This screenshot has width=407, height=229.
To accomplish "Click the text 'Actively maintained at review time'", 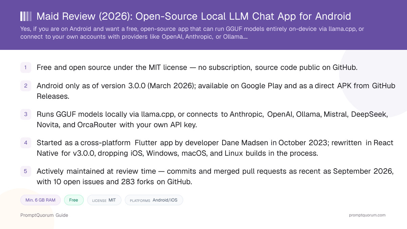I will pyautogui.click(x=96, y=171).
